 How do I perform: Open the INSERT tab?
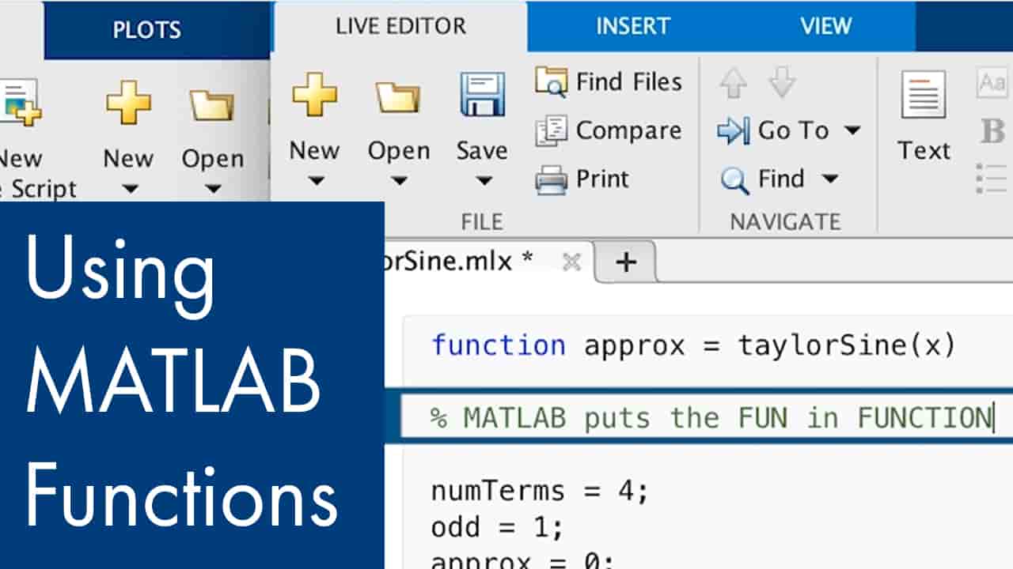click(632, 26)
